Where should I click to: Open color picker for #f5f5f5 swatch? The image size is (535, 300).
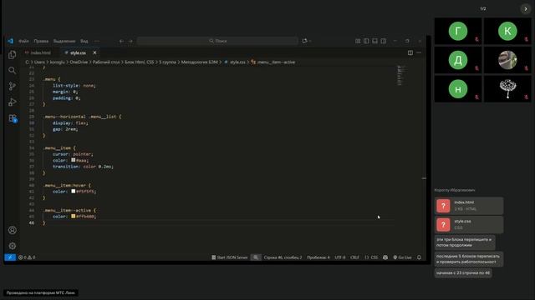click(73, 192)
